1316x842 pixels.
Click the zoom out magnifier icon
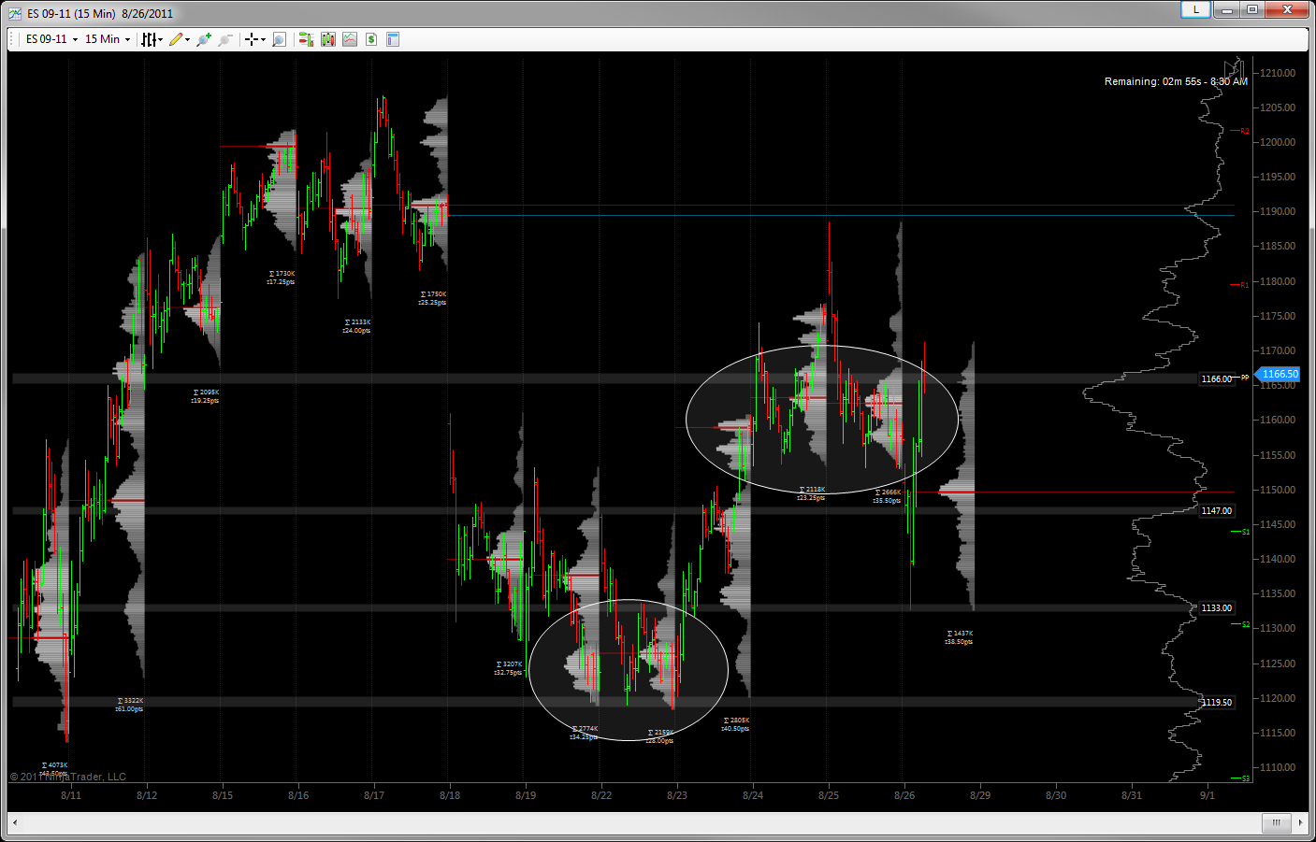point(225,39)
